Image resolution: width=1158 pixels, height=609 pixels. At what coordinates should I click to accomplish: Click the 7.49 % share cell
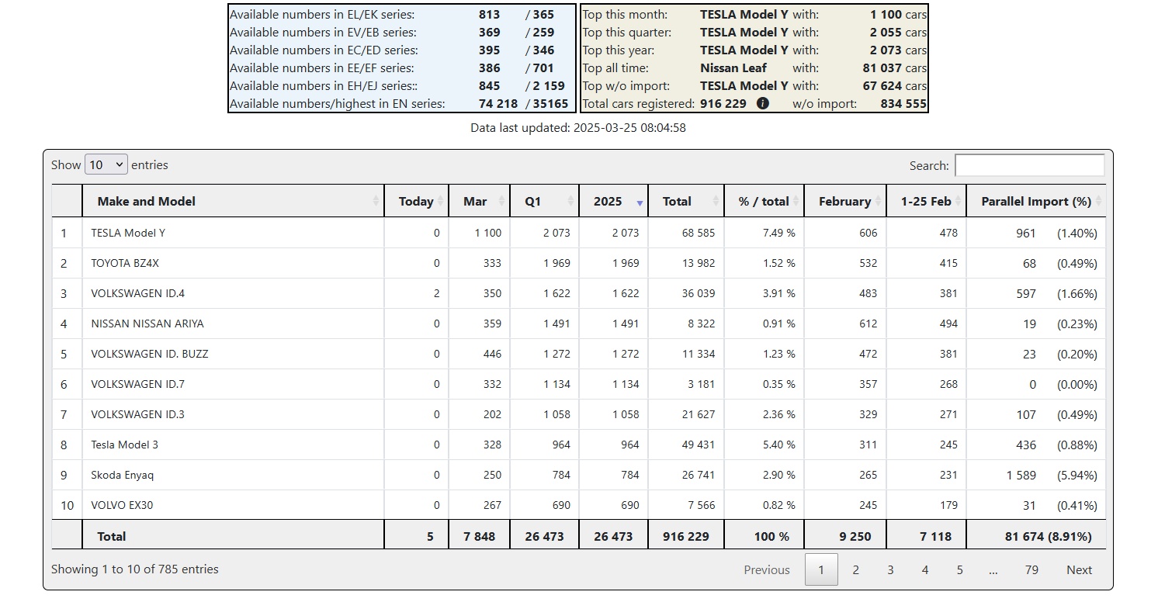click(x=778, y=233)
